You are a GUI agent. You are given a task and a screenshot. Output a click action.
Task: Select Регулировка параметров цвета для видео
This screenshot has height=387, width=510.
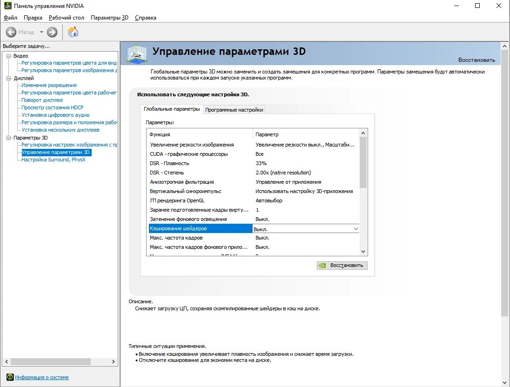click(x=69, y=63)
